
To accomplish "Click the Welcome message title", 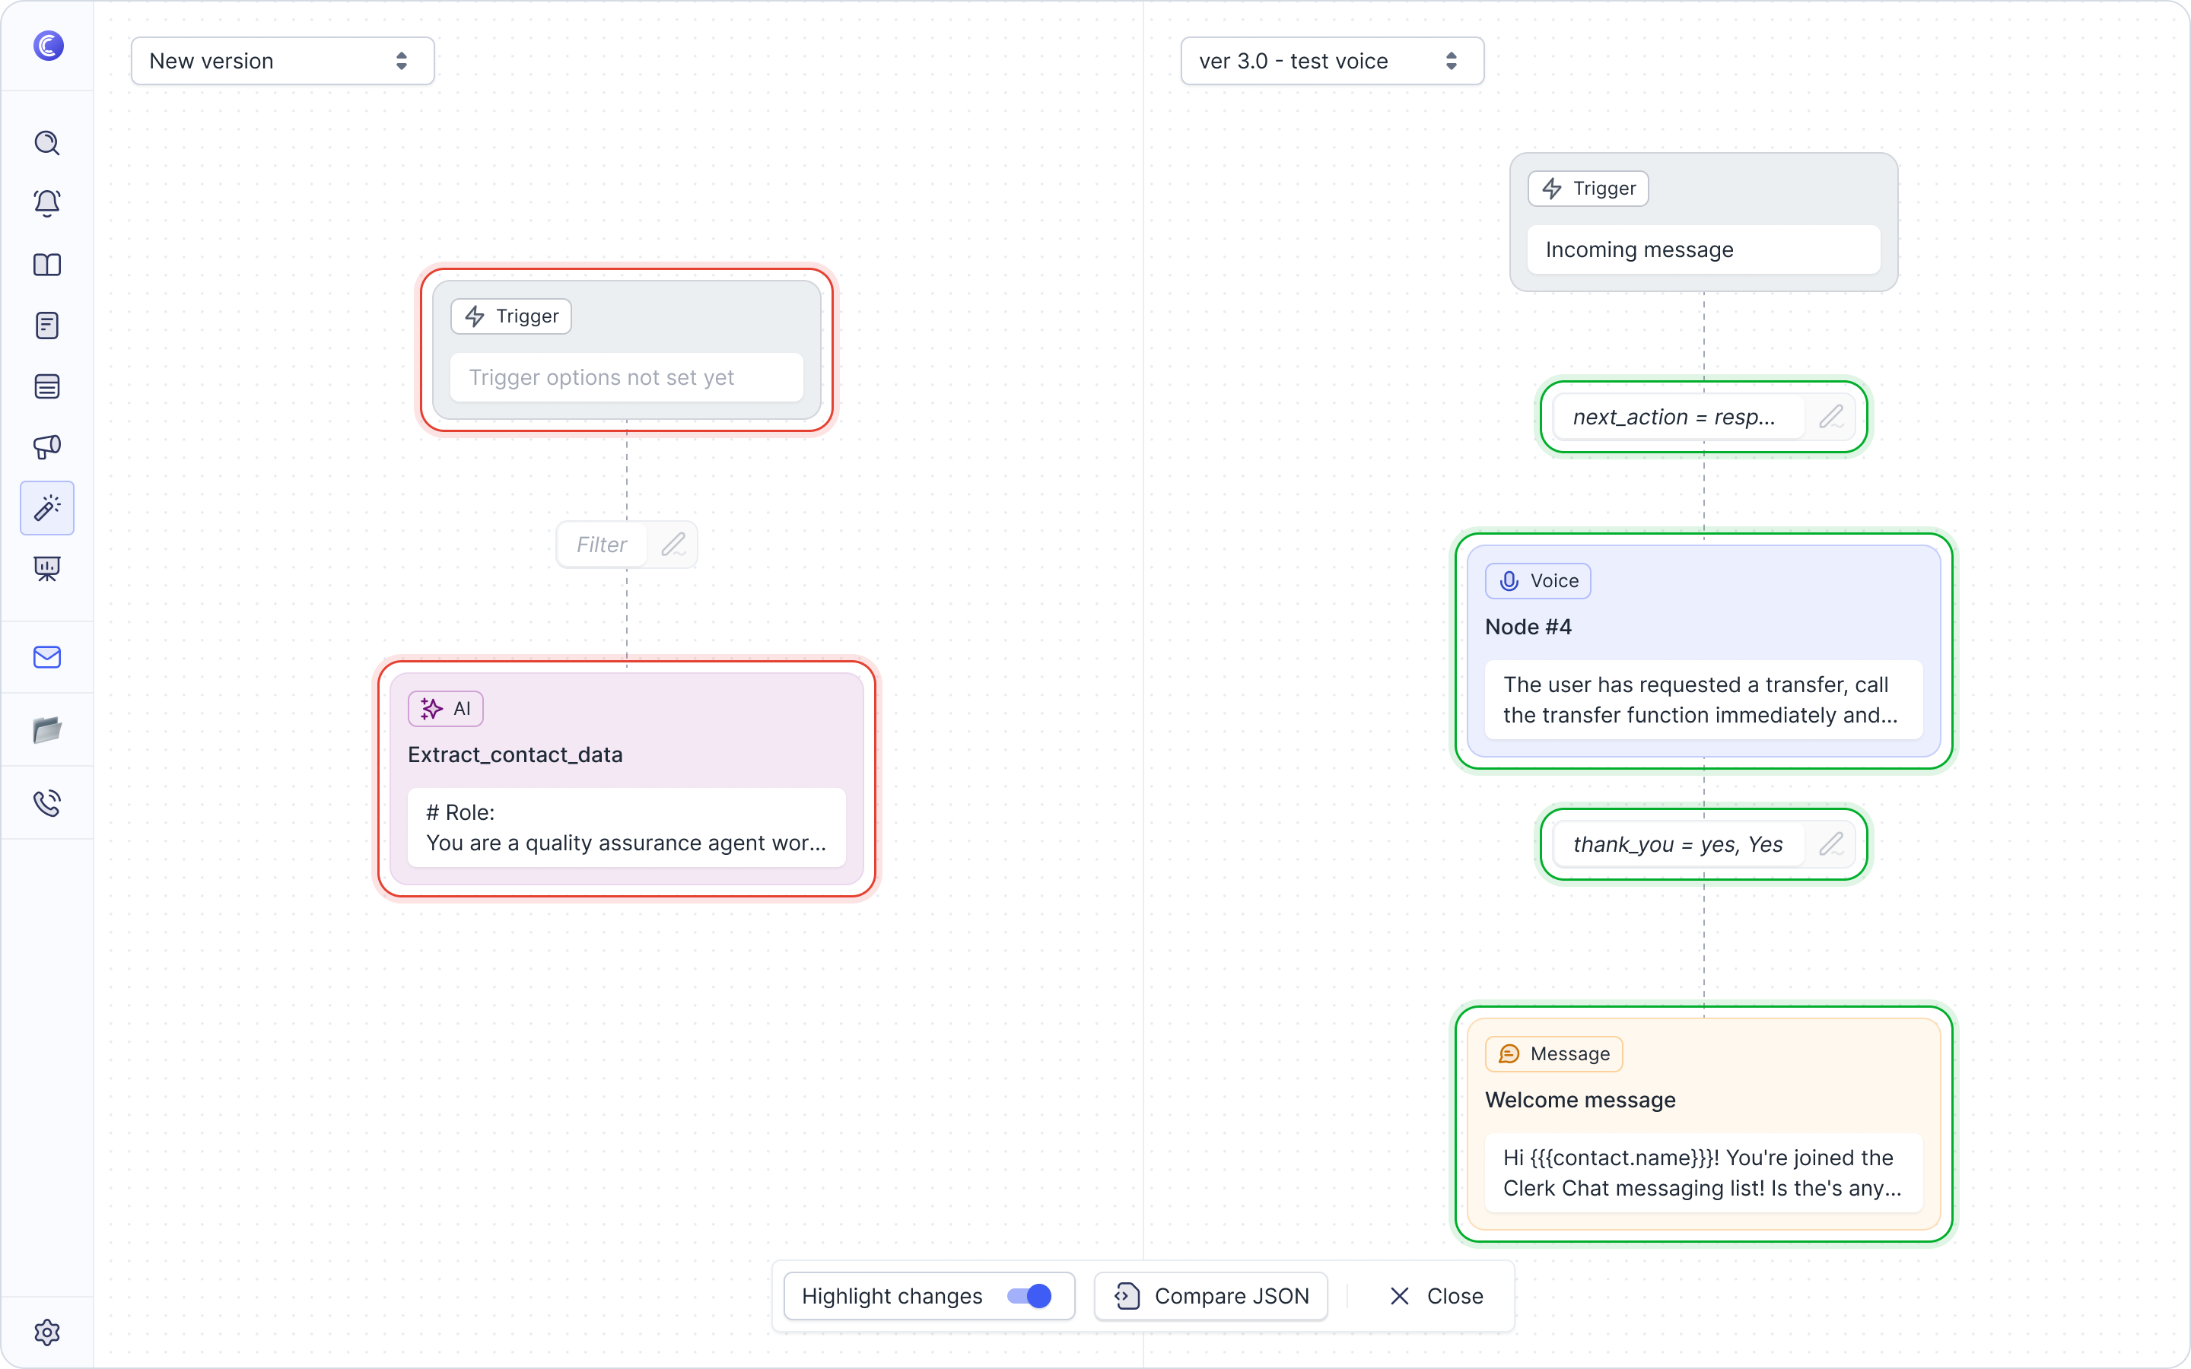I will [x=1580, y=1099].
